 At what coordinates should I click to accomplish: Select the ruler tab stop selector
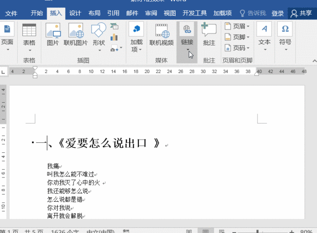point(4,72)
